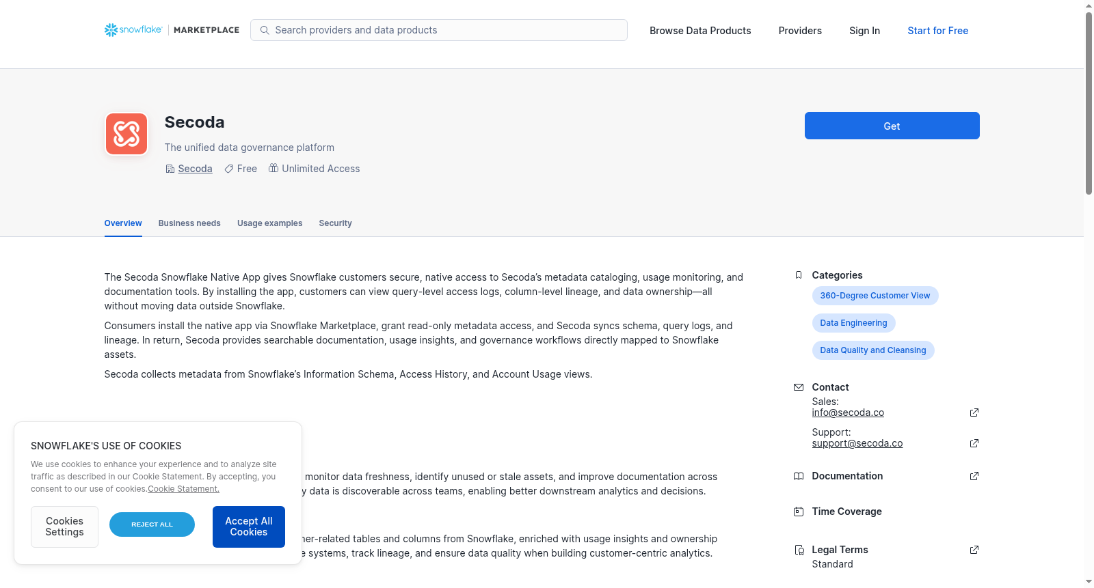The width and height of the screenshot is (1094, 588).
Task: Click Start for Free link
Action: click(x=937, y=31)
